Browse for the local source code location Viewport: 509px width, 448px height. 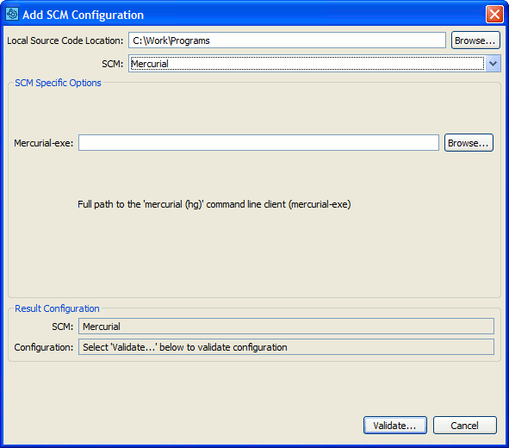[475, 40]
